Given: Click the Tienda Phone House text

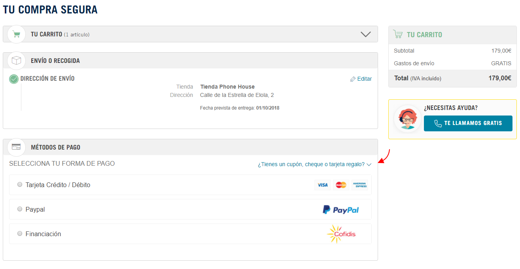Looking at the screenshot, I should tap(227, 87).
